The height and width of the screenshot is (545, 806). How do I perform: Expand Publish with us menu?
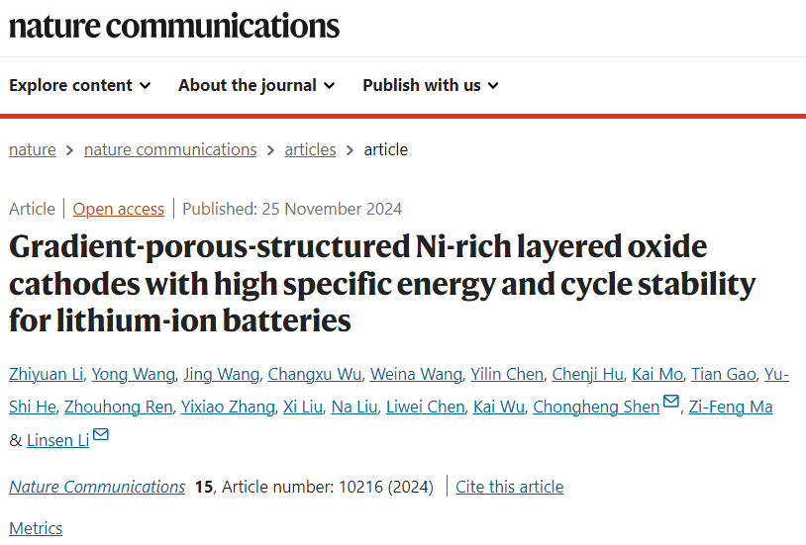point(431,85)
